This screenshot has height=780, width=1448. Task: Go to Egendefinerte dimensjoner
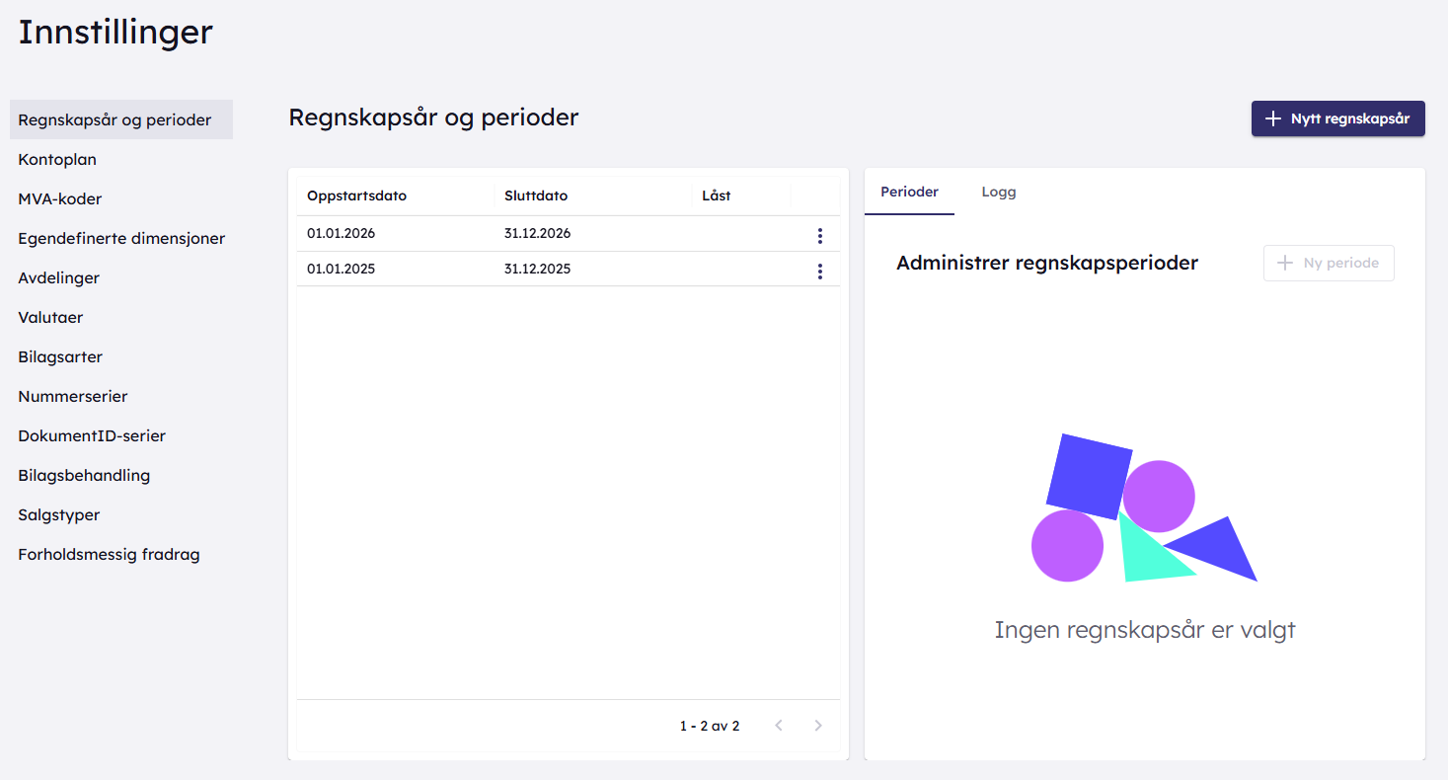click(121, 239)
